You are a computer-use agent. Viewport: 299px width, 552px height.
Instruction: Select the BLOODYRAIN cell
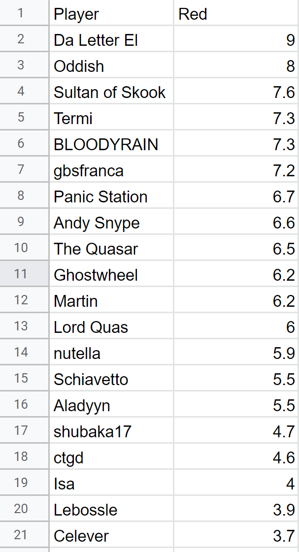click(111, 144)
